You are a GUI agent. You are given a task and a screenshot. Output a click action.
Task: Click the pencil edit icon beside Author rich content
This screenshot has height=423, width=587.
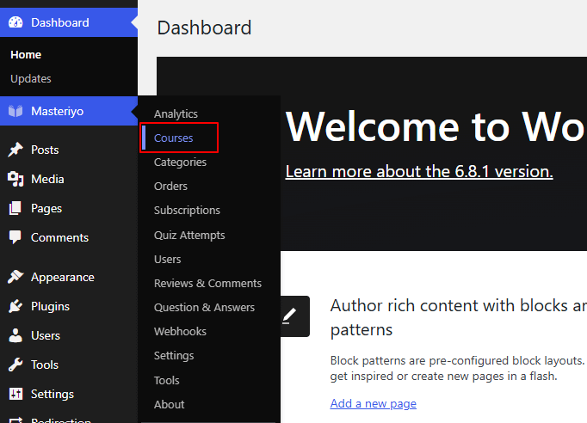coord(289,316)
